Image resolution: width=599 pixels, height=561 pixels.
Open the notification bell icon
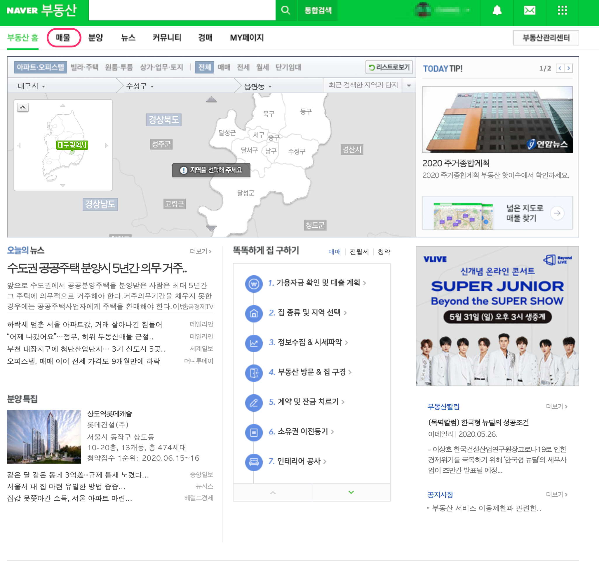(x=497, y=10)
